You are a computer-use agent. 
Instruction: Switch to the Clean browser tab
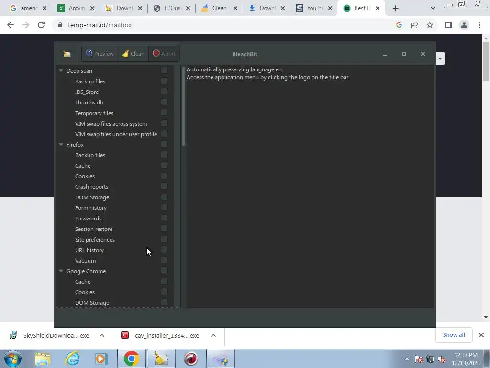click(219, 8)
